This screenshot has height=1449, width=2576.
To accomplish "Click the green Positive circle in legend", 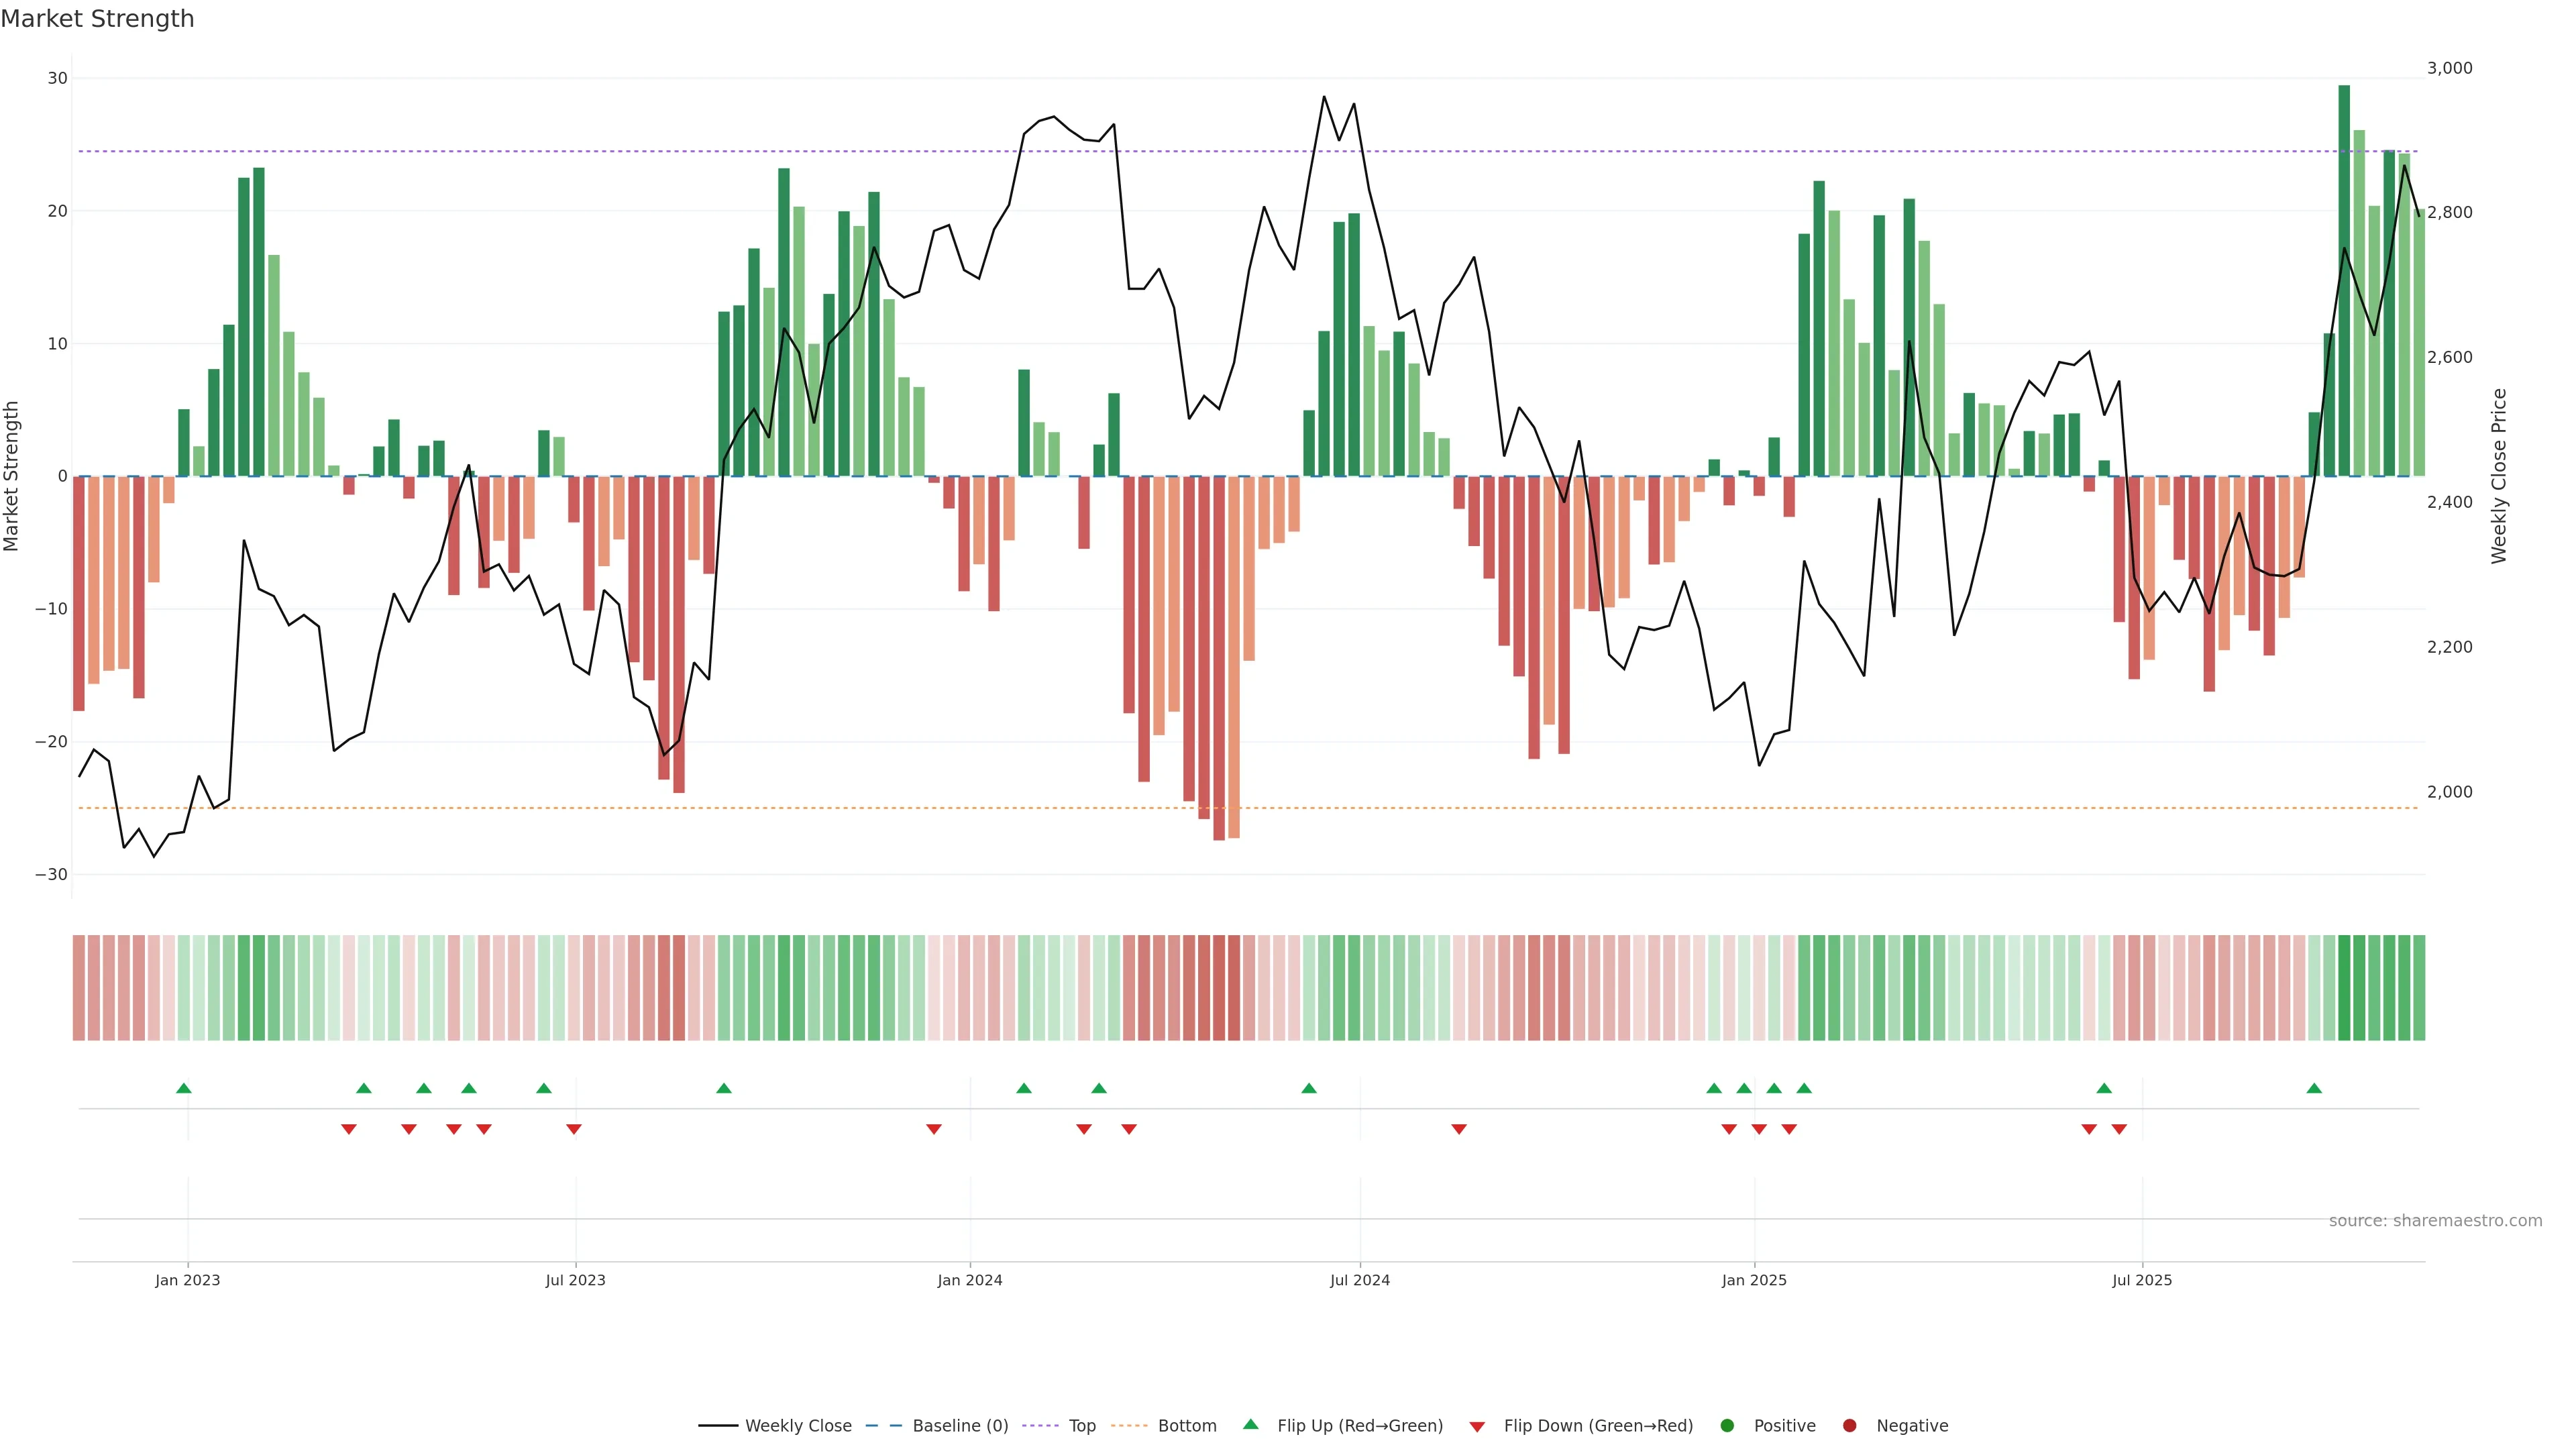I will [1726, 1425].
